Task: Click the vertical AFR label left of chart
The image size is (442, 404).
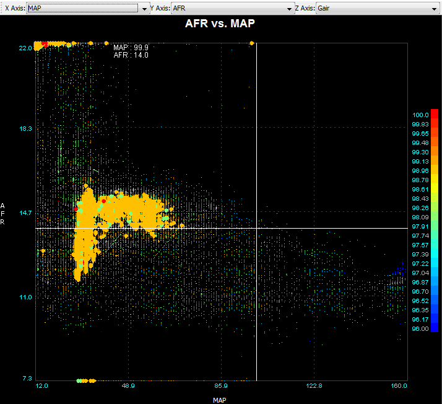Action: point(3,213)
